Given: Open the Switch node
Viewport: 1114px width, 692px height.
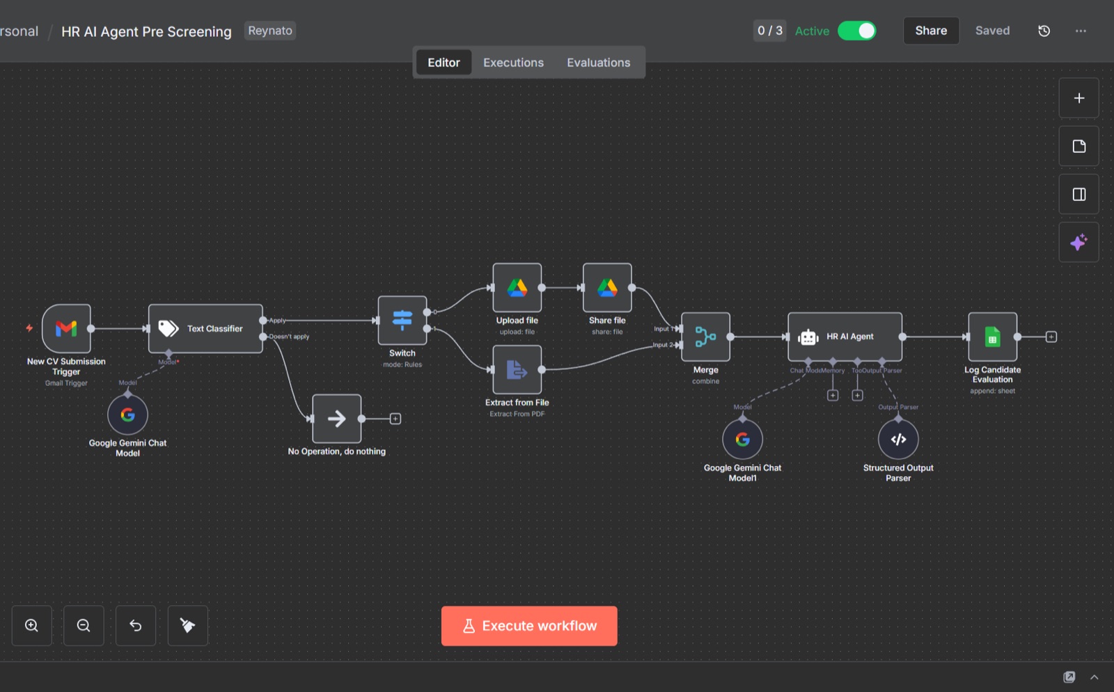Looking at the screenshot, I should (x=402, y=320).
